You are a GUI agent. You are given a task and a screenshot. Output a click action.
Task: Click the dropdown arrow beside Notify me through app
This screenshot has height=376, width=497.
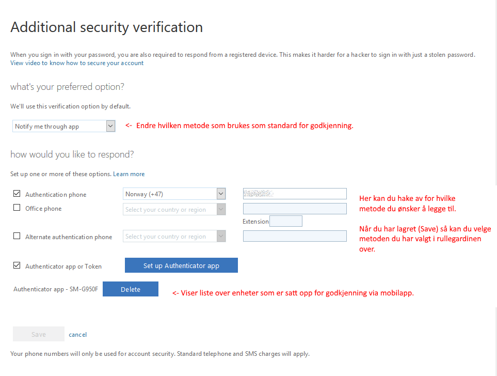pos(110,127)
